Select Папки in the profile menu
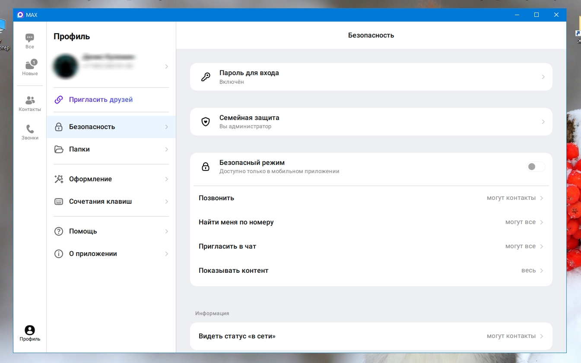The image size is (581, 363). tap(111, 149)
